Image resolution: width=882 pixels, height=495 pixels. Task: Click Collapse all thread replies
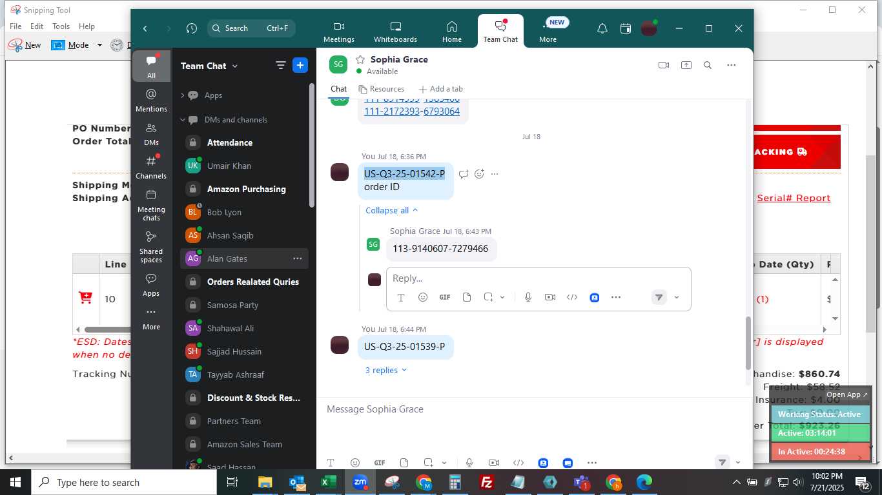point(391,210)
